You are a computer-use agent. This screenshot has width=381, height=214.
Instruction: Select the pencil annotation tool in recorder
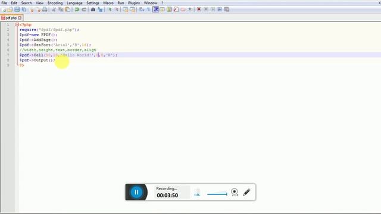246,192
